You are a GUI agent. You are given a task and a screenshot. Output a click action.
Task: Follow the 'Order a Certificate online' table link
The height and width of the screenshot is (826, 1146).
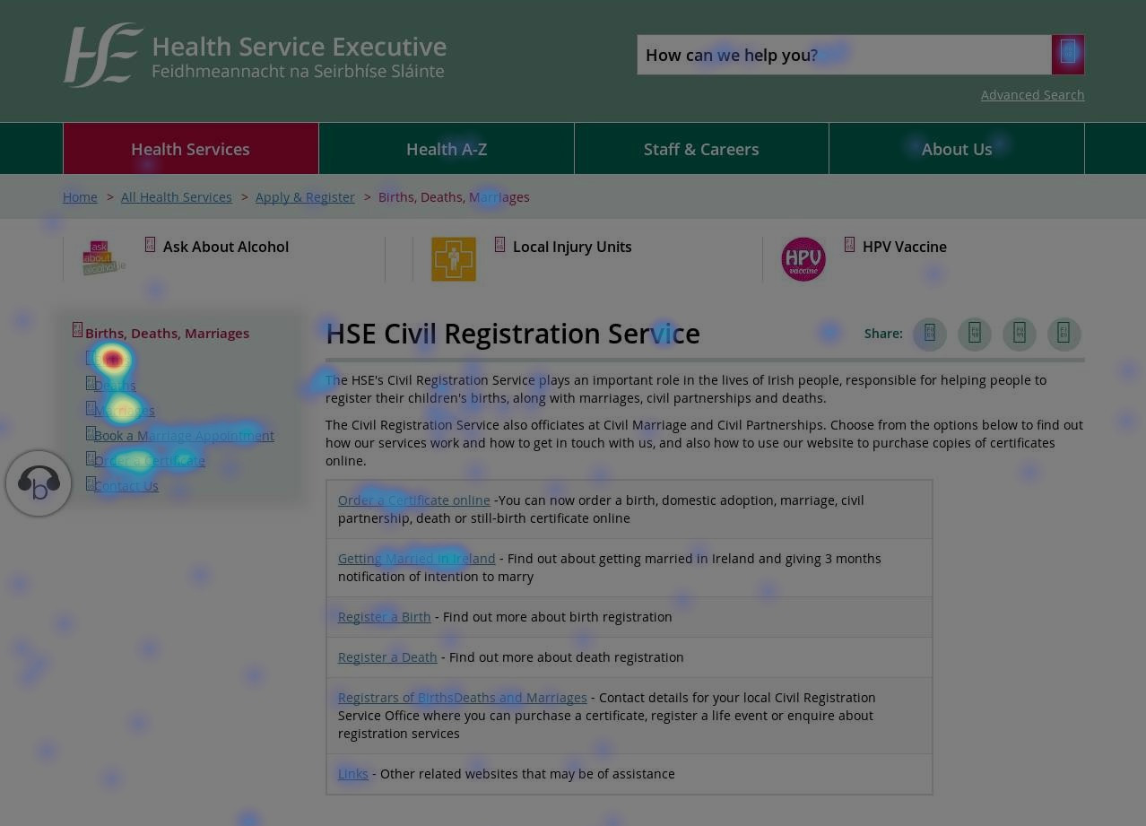coord(414,500)
